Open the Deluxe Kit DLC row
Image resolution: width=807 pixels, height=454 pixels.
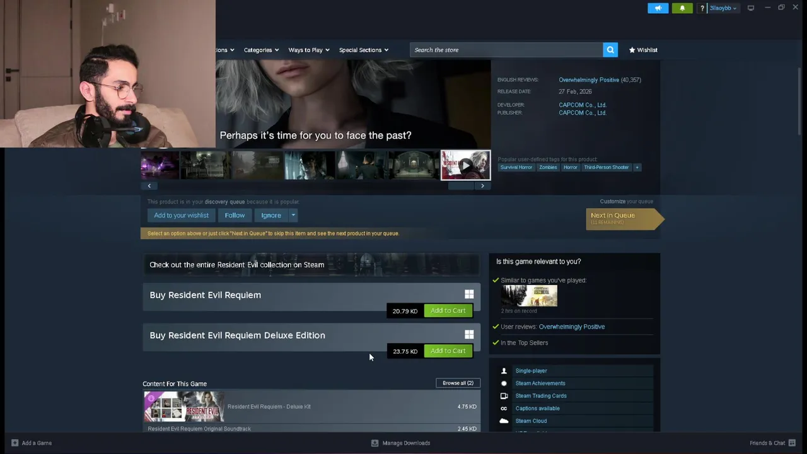tap(311, 407)
